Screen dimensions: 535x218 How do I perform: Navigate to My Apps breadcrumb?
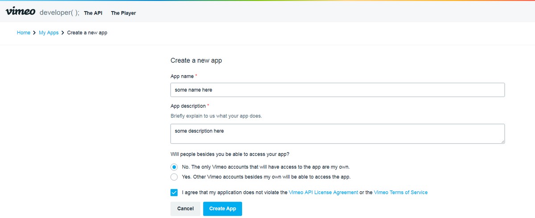49,33
